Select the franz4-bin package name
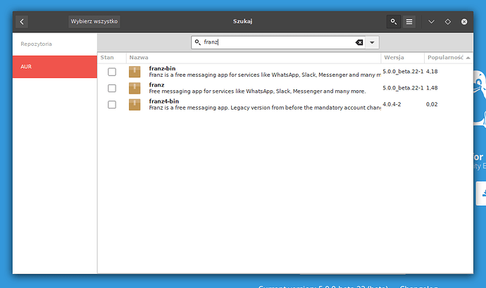Screen dimensions: 486x288 pyautogui.click(x=164, y=101)
